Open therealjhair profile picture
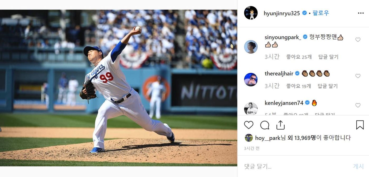 (251, 79)
